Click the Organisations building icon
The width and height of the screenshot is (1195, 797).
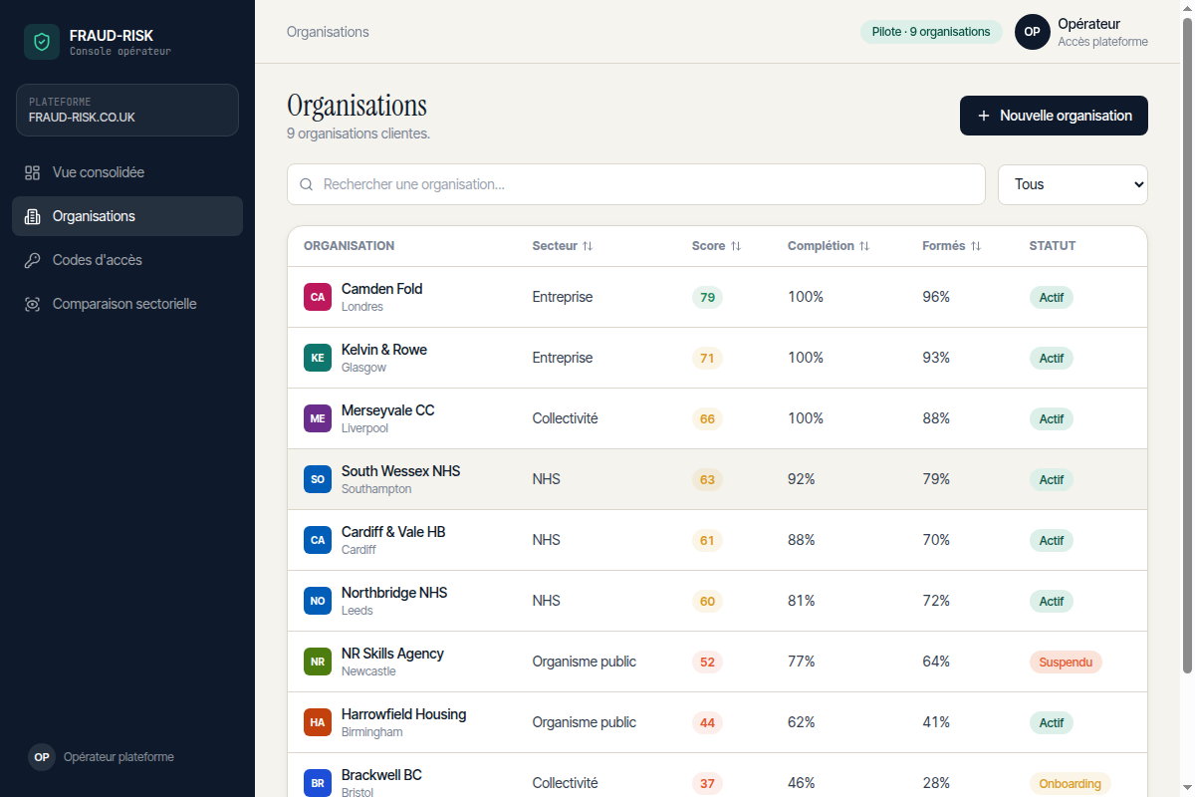[x=32, y=216]
